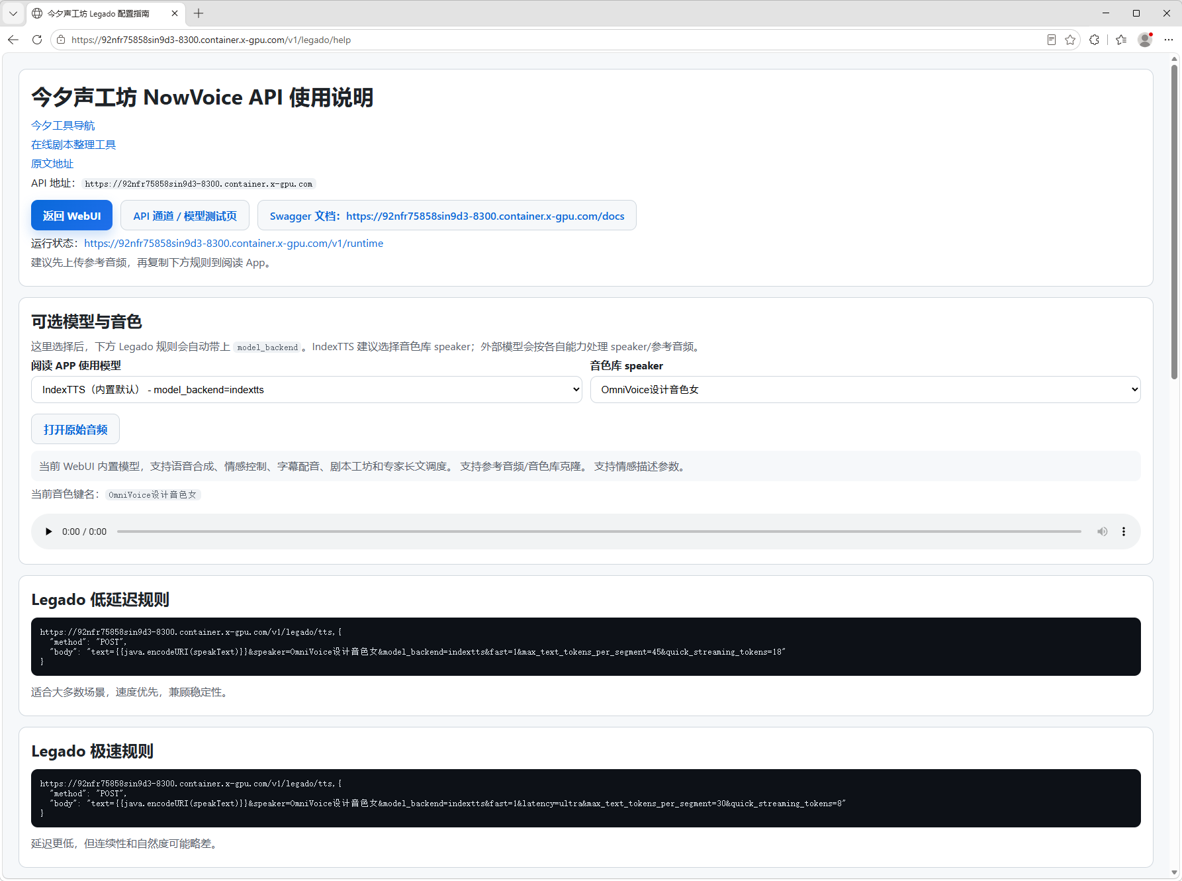The image size is (1182, 881).
Task: Click the 今夕声工坊 NowVoice API 使用说明 title
Action: pos(203,97)
